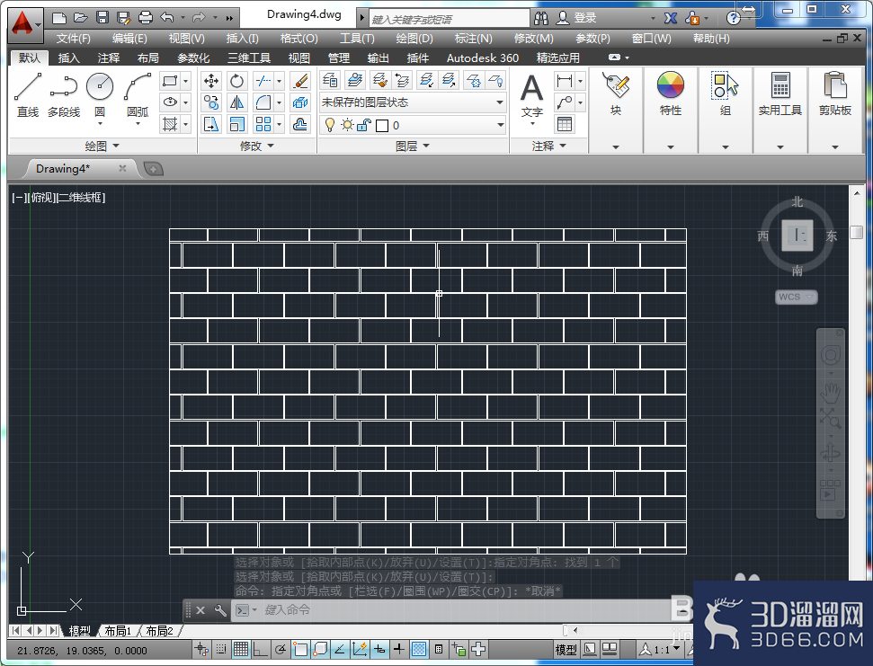The height and width of the screenshot is (666, 873).
Task: Click the Plot (print) icon
Action: [146, 18]
